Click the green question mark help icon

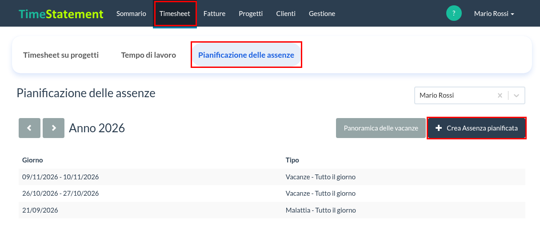click(x=454, y=13)
